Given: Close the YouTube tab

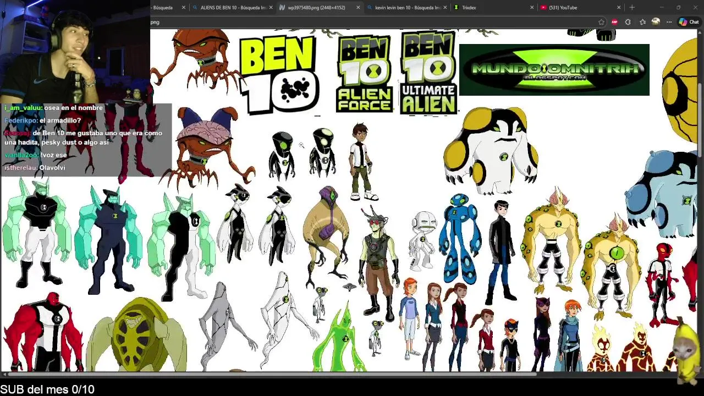Looking at the screenshot, I should click(x=619, y=8).
